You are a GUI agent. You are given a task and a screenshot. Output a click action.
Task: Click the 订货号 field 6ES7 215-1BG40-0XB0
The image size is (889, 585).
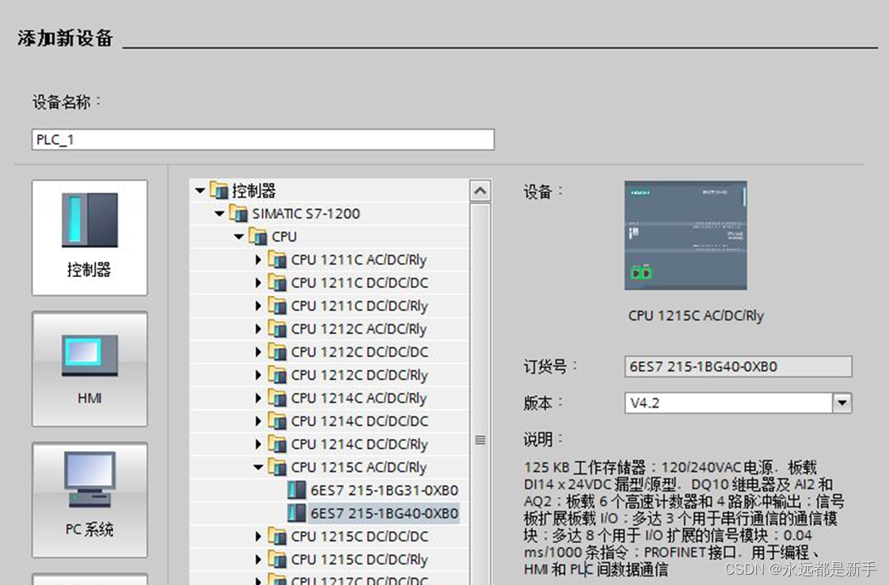click(738, 367)
